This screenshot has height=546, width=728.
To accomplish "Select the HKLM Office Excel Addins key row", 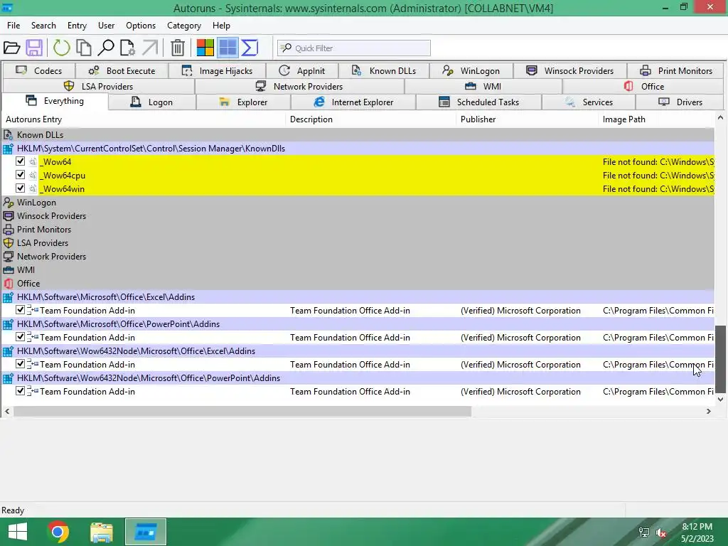I will 358,297.
